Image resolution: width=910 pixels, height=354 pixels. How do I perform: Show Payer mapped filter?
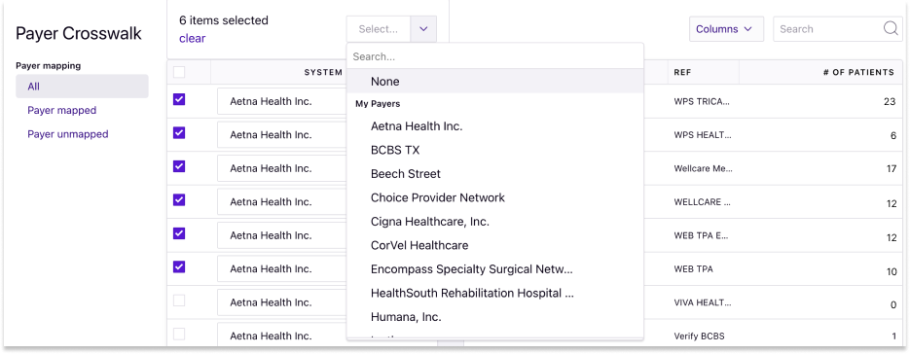[62, 110]
